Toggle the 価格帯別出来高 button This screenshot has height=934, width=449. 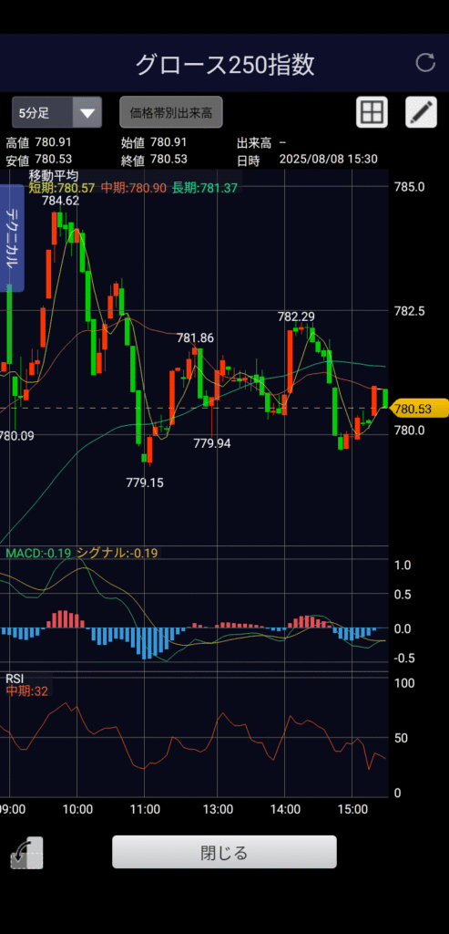pos(171,112)
